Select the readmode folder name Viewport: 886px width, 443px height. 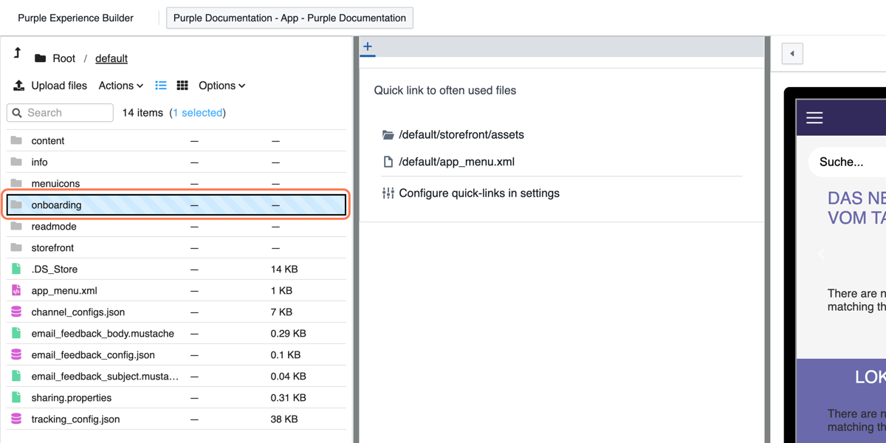[x=54, y=227]
